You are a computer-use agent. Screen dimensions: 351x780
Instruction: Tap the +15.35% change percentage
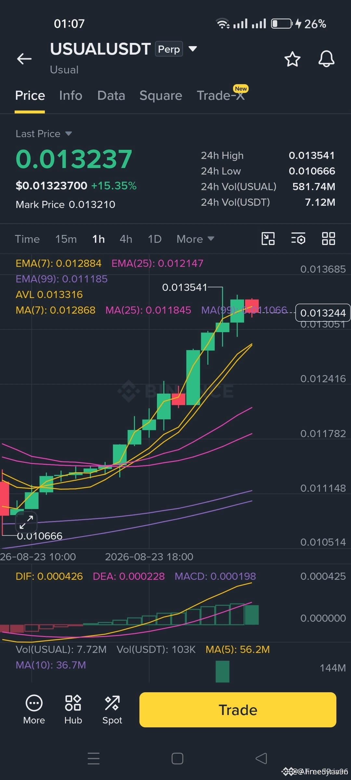pyautogui.click(x=114, y=186)
